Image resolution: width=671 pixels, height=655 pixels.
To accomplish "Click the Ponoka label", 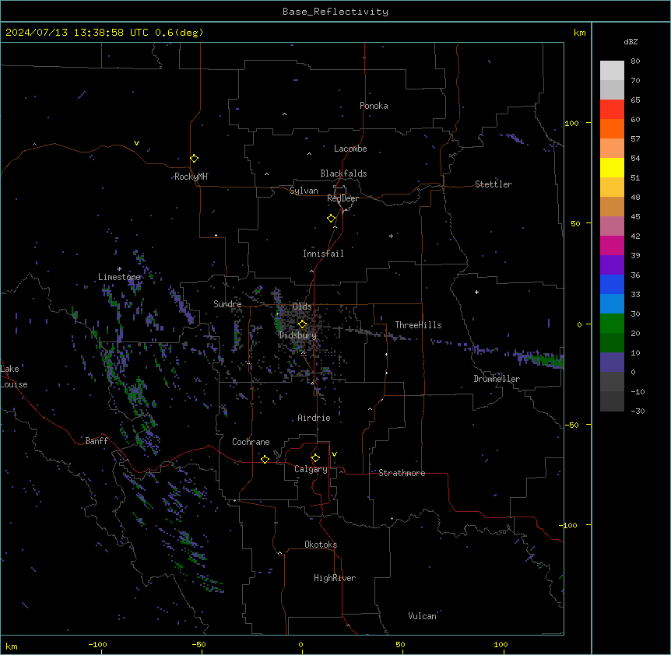I will point(374,106).
